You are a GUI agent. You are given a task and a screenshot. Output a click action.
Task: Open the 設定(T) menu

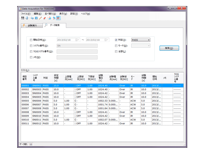click(x=74, y=14)
